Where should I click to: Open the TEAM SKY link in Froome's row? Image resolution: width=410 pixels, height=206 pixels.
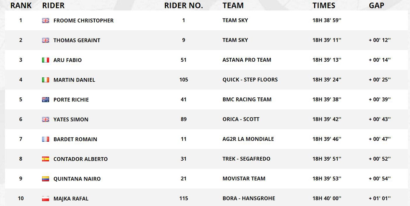pos(235,20)
